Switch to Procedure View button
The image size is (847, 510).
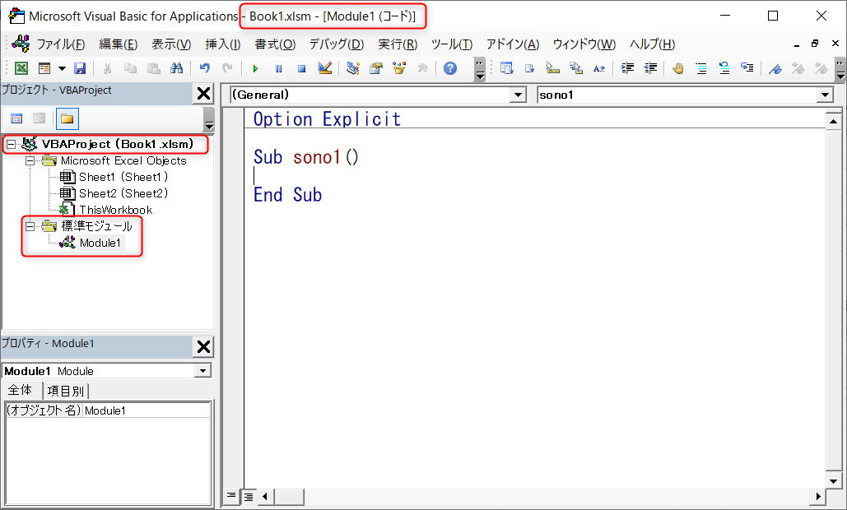tap(231, 496)
